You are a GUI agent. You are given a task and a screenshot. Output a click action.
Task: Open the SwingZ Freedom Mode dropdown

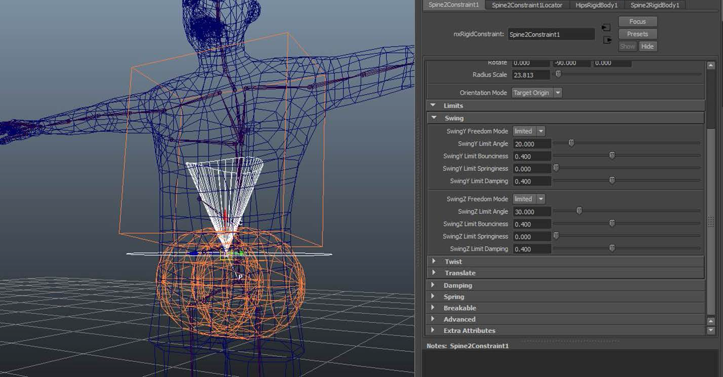(x=529, y=199)
